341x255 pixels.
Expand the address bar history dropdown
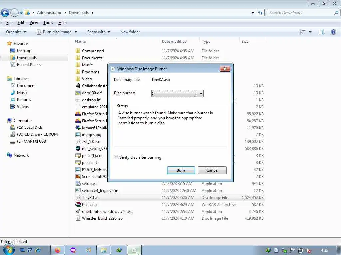click(253, 13)
